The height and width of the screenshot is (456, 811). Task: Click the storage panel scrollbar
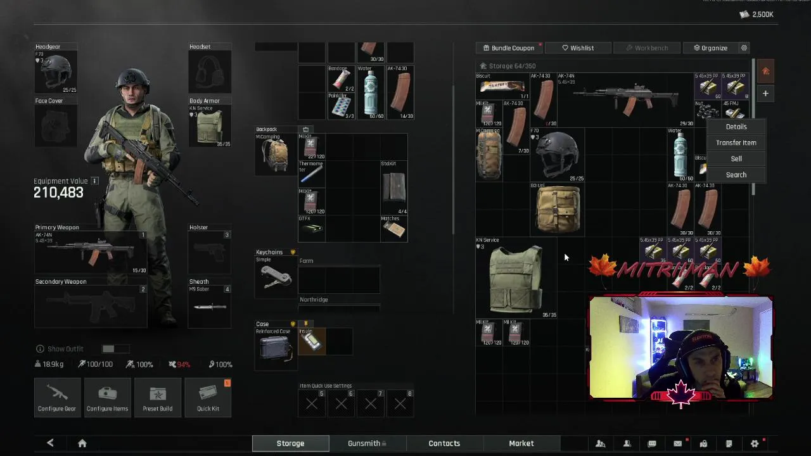[x=753, y=127]
